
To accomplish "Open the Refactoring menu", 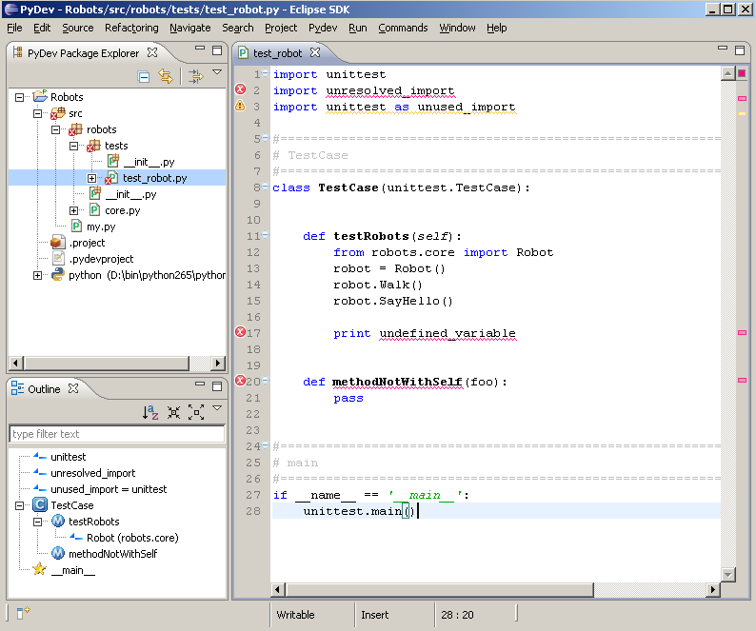I will click(x=131, y=28).
